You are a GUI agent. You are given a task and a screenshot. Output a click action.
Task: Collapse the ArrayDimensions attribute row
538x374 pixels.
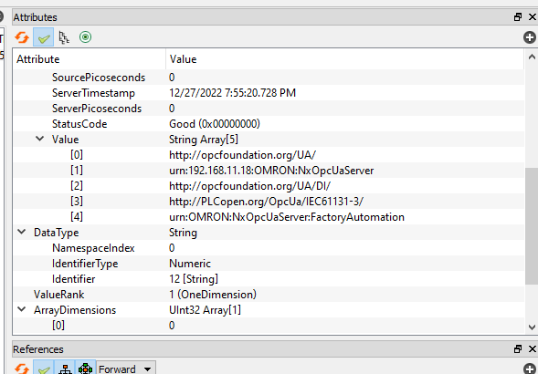[x=22, y=309]
